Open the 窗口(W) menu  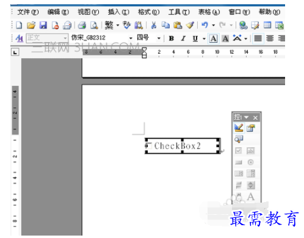tap(239, 12)
